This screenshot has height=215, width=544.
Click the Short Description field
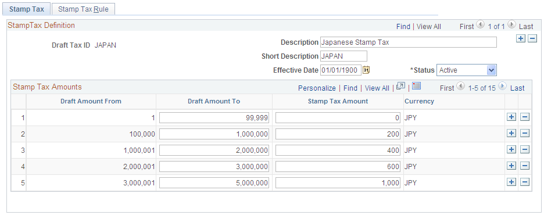tap(343, 56)
